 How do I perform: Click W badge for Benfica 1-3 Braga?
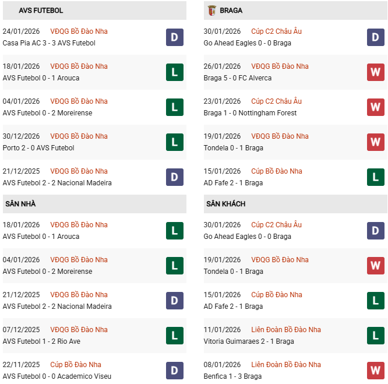click(376, 371)
